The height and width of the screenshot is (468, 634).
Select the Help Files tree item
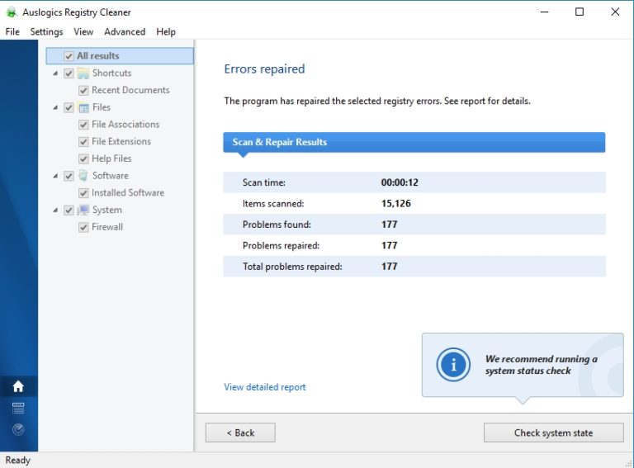pos(111,158)
